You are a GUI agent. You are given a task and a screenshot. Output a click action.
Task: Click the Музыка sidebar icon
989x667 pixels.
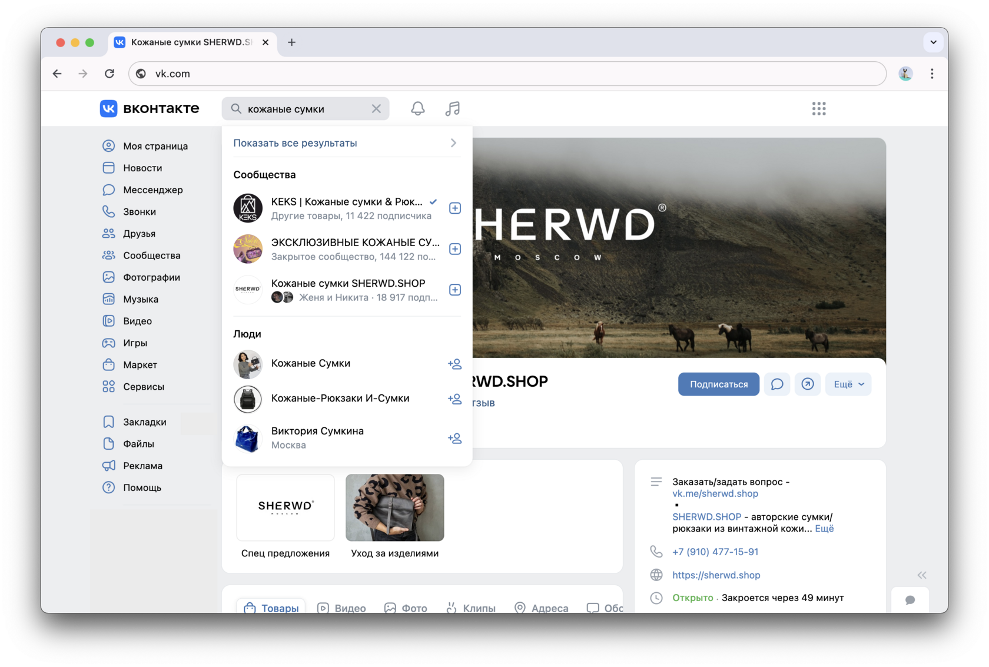click(x=108, y=299)
